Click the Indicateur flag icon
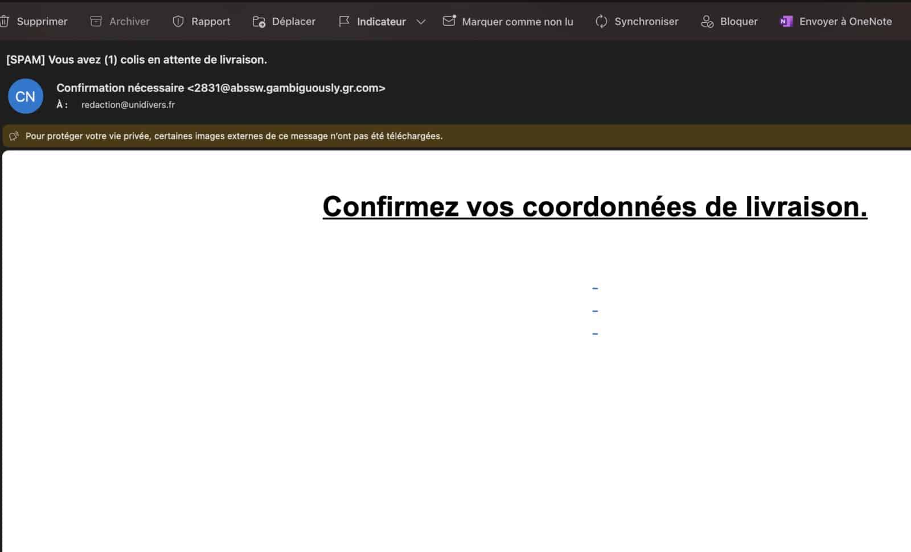The width and height of the screenshot is (911, 552). (x=344, y=21)
